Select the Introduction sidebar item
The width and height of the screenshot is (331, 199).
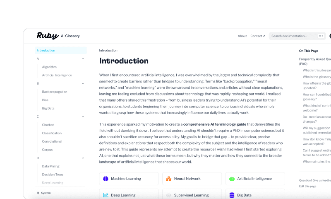click(46, 51)
